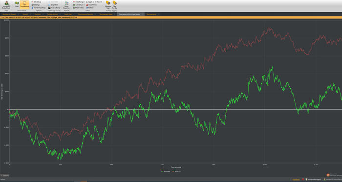342x182 pixels.
Task: Open the Settings option
Action: tap(36, 4)
